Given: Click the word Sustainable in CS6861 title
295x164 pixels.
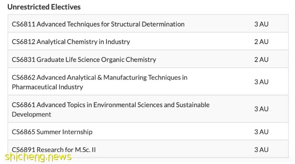Looking at the screenshot, I should (x=193, y=105).
